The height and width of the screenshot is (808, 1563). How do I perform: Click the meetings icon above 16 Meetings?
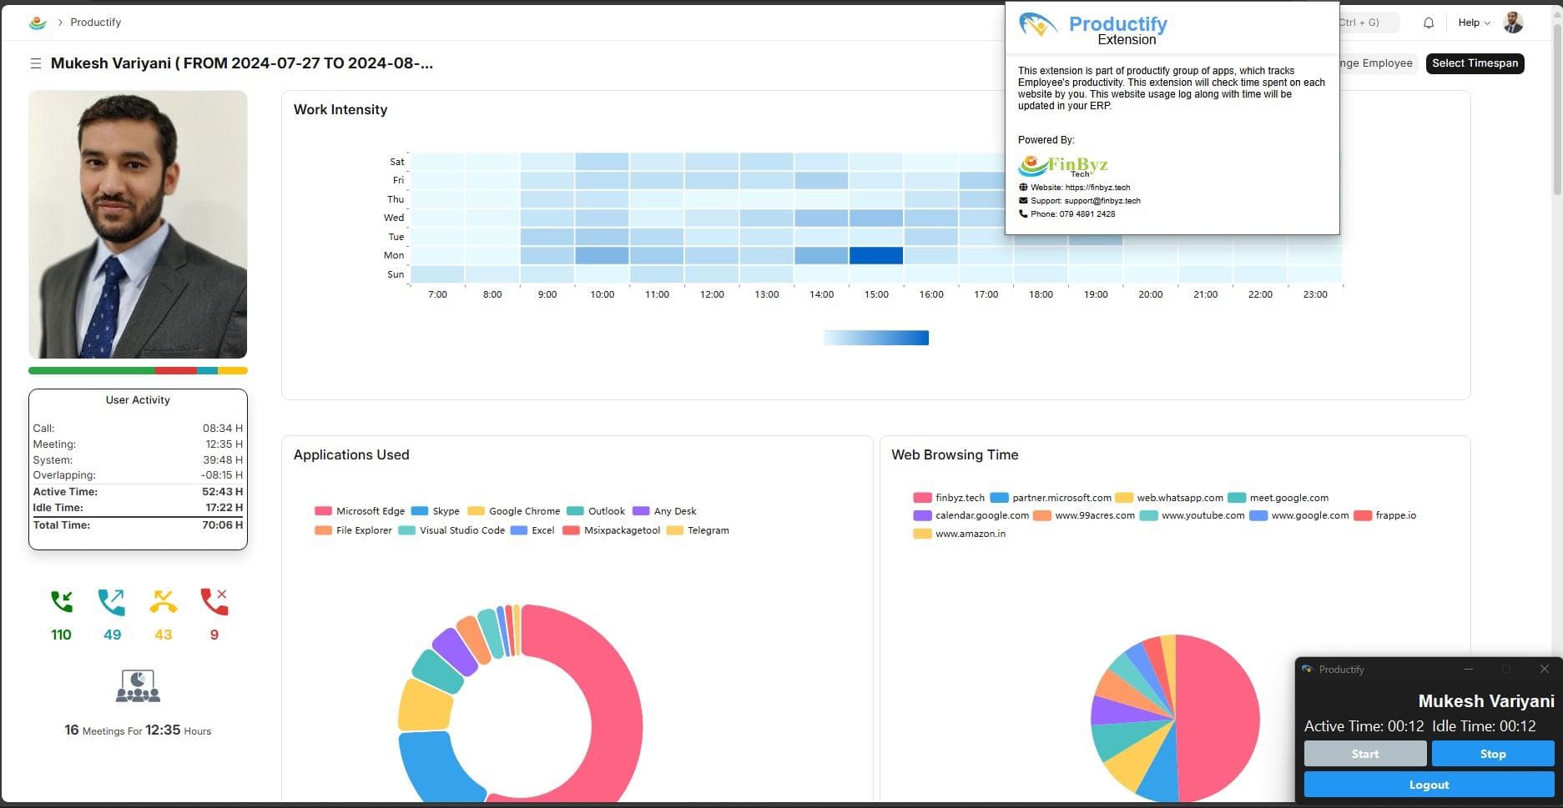click(x=137, y=684)
